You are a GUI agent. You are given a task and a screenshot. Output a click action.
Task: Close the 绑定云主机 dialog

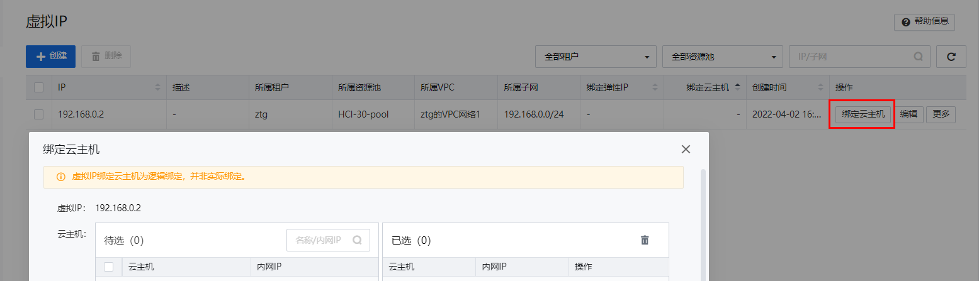(x=686, y=149)
